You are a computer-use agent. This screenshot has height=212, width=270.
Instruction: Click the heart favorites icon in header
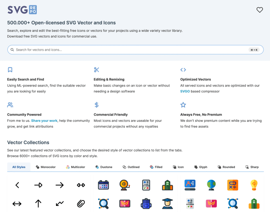click(x=259, y=10)
